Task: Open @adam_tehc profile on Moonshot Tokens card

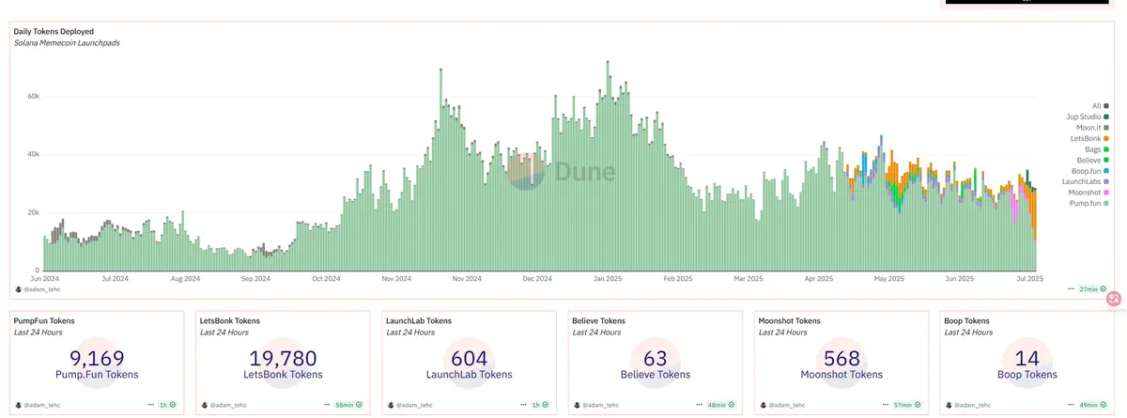Action: [781, 404]
